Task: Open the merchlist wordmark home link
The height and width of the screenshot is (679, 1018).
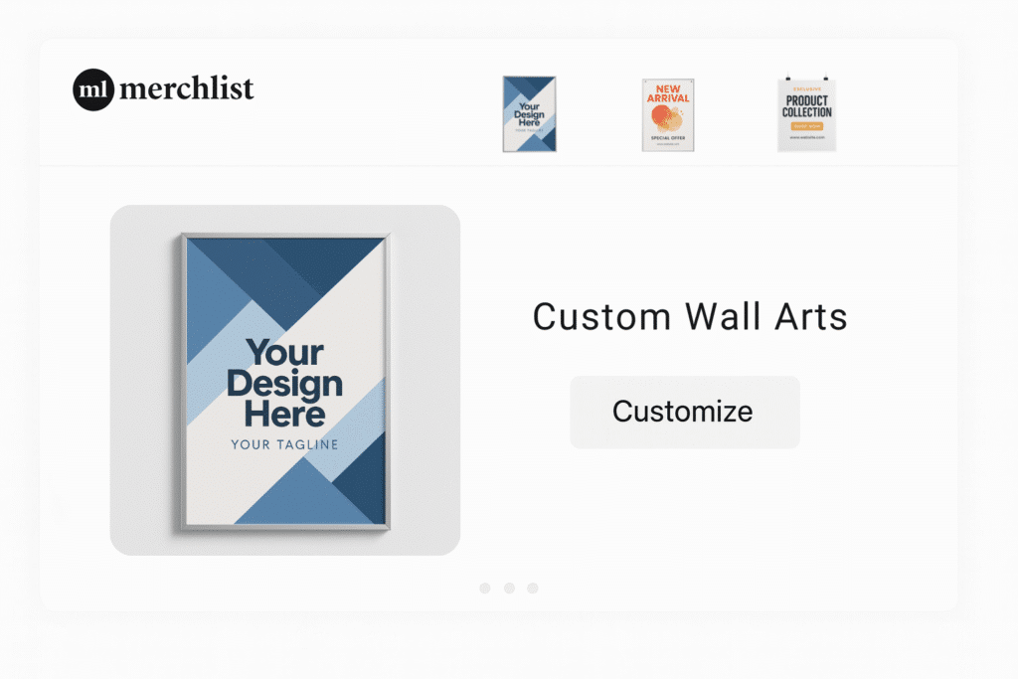Action: [186, 89]
